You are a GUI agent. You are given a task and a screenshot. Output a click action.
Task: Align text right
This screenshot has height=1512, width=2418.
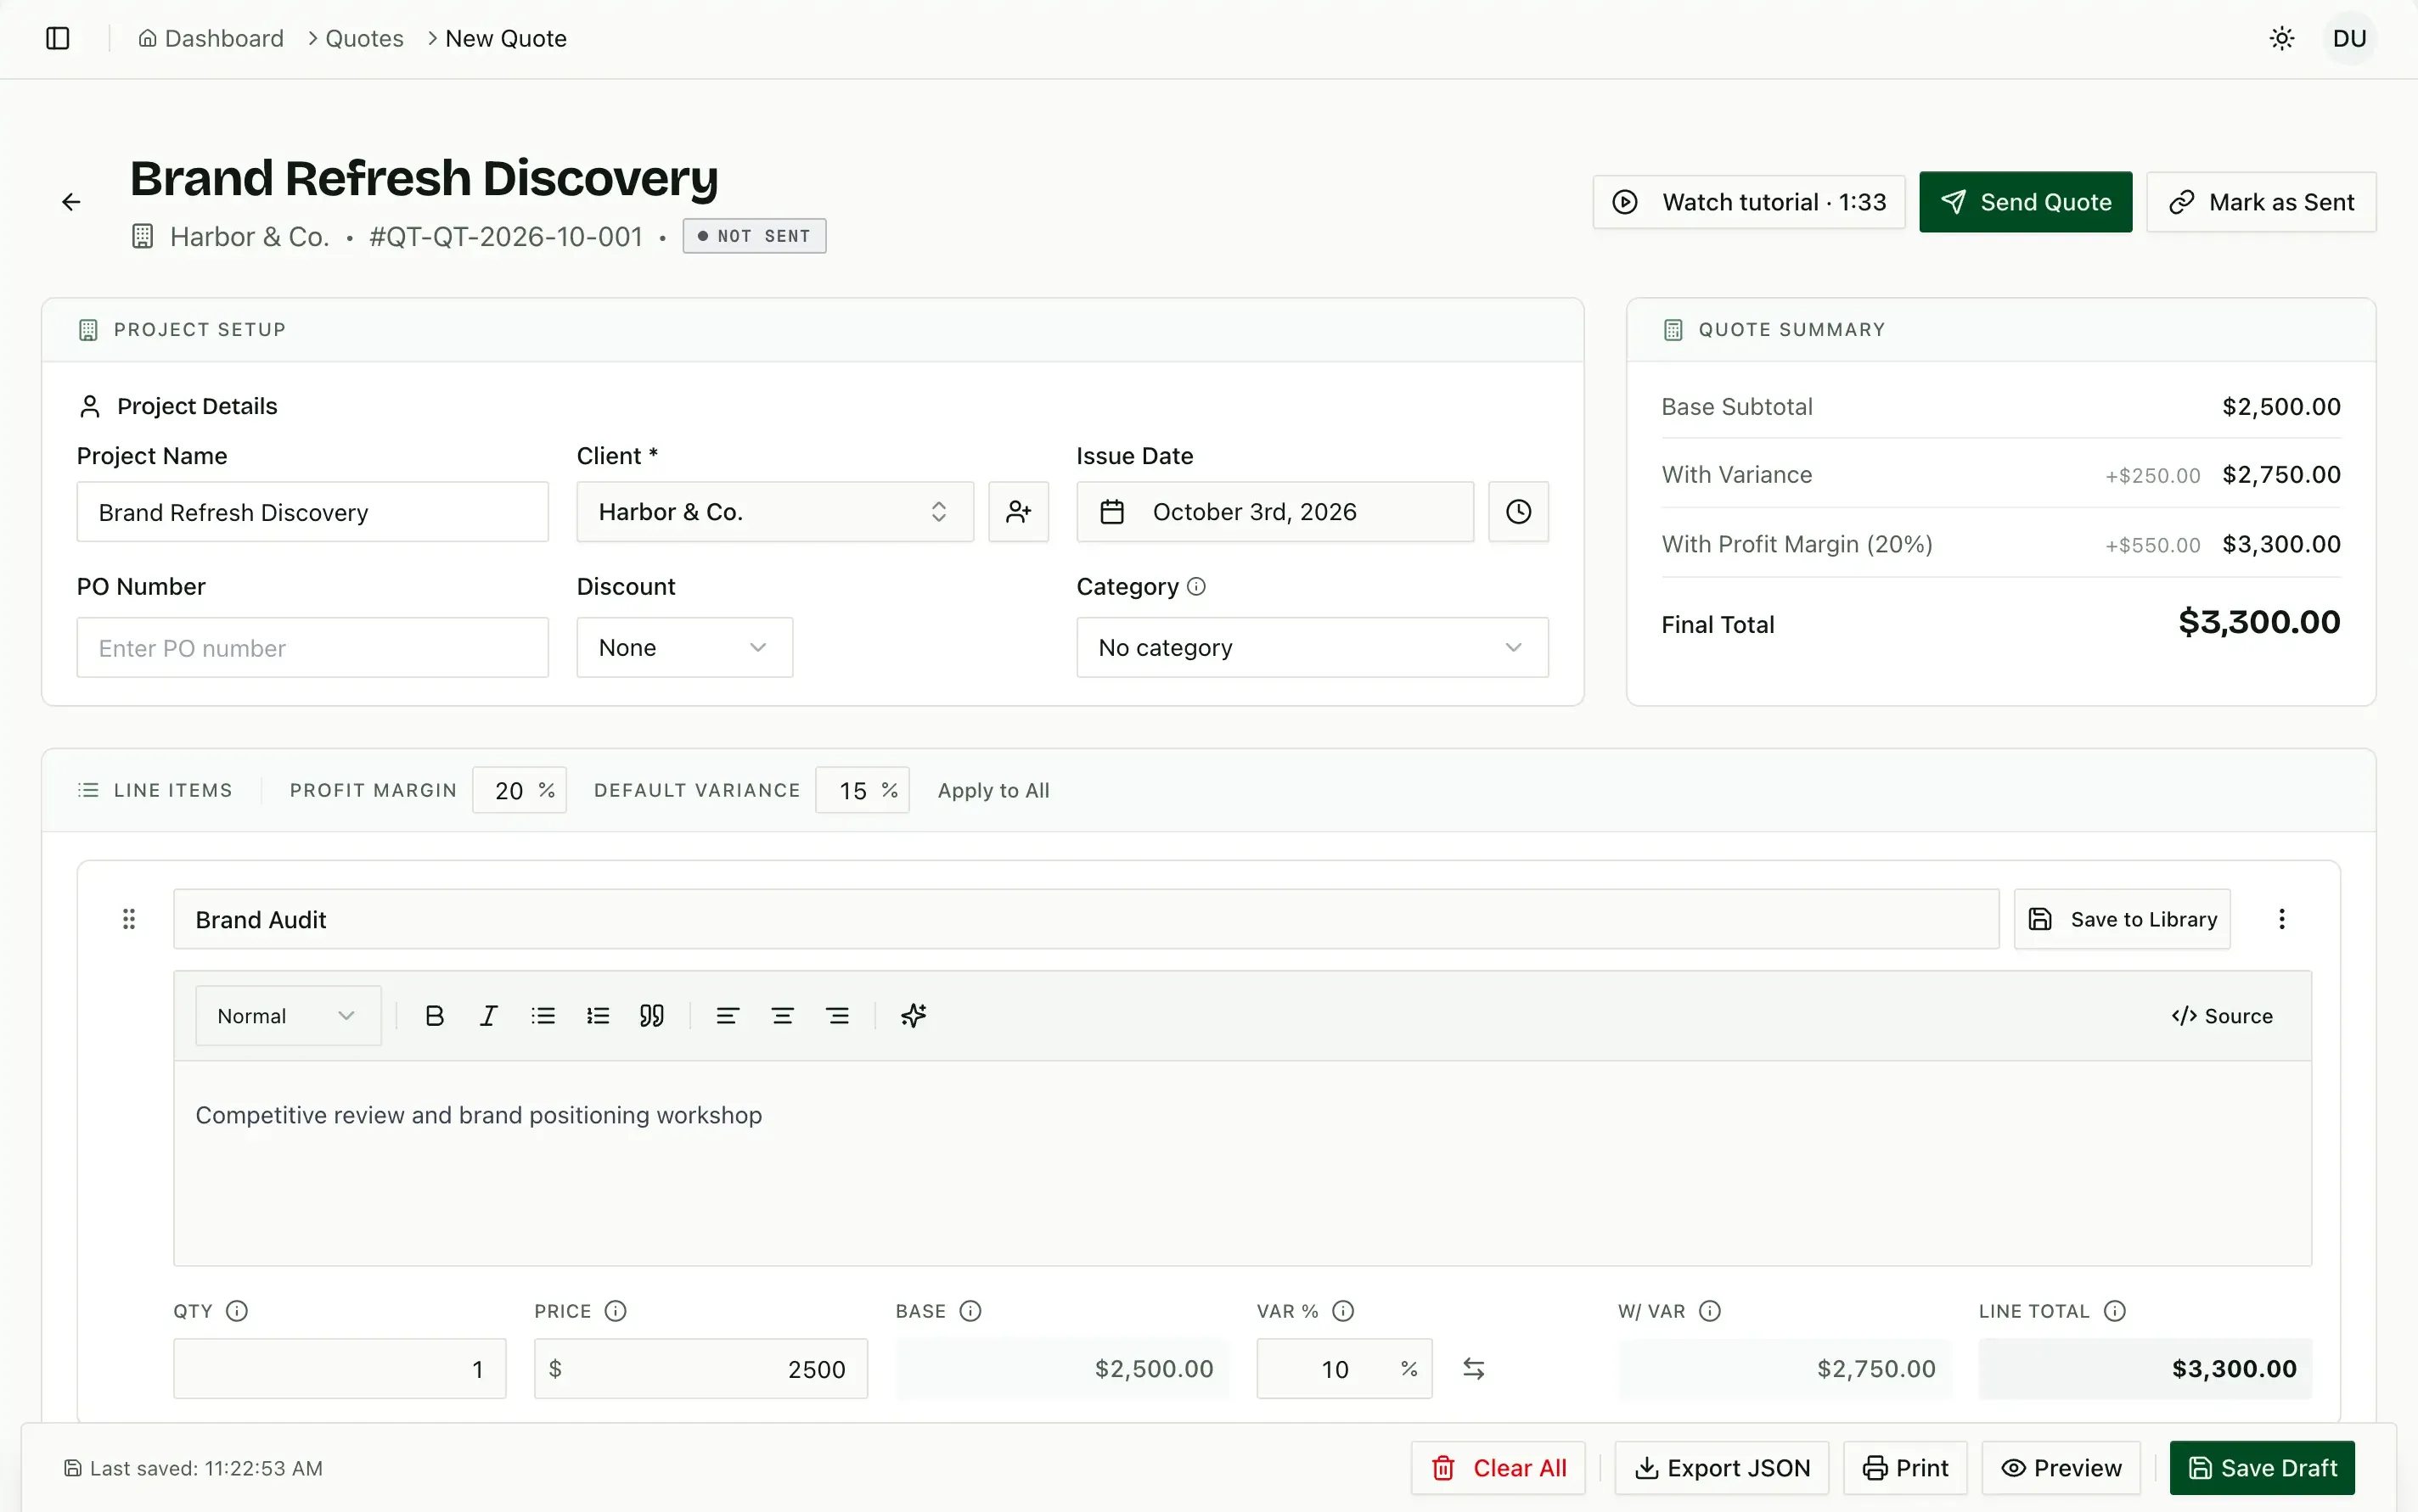pos(837,1016)
